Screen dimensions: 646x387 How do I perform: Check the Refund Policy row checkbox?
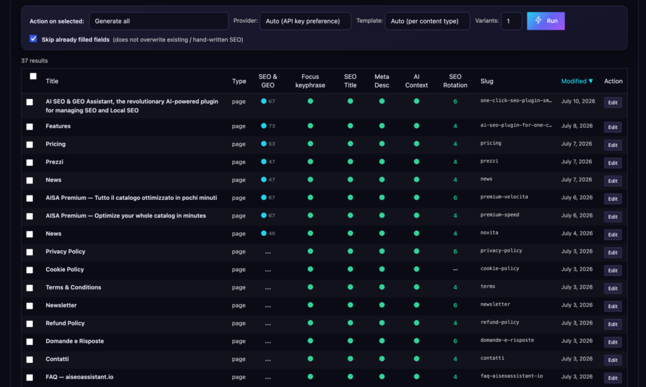click(30, 323)
